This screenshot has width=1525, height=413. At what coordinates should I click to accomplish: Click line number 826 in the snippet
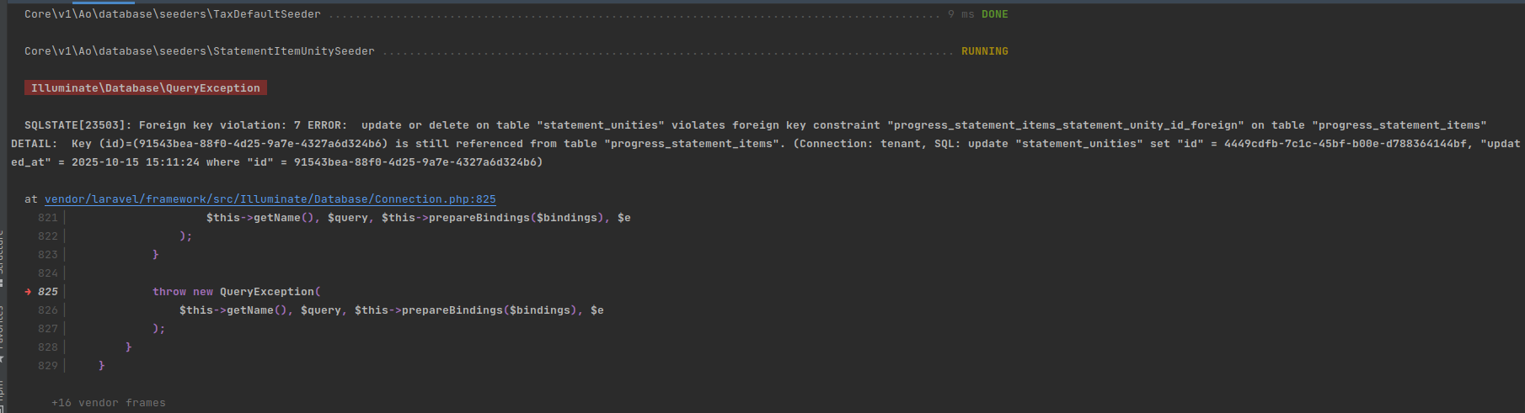(48, 310)
